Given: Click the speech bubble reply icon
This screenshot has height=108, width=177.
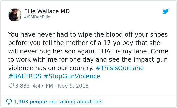Looking at the screenshot, I should pyautogui.click(x=9, y=102).
